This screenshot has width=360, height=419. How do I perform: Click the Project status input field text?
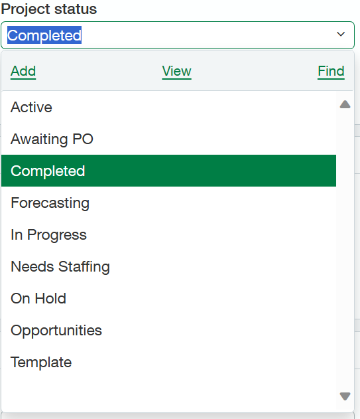[x=44, y=35]
